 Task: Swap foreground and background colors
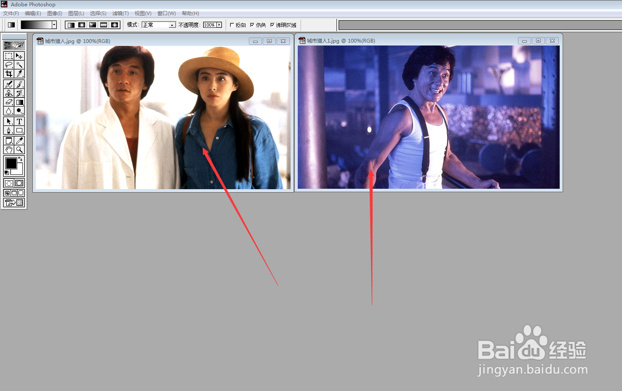click(20, 159)
